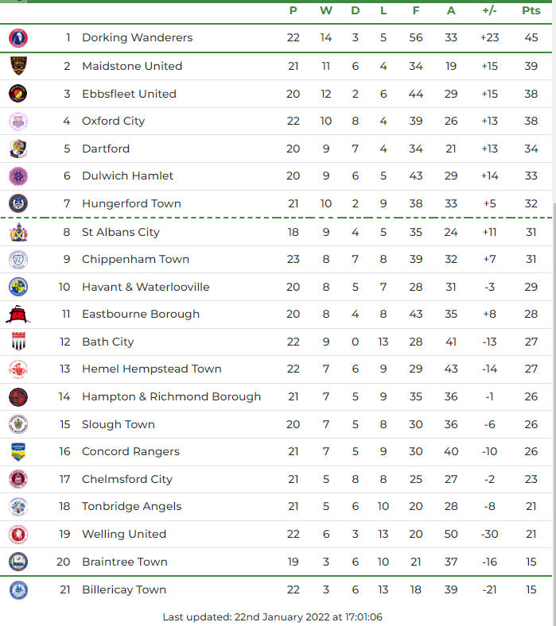
Task: Click the Concord Rangers club badge
Action: [x=17, y=452]
